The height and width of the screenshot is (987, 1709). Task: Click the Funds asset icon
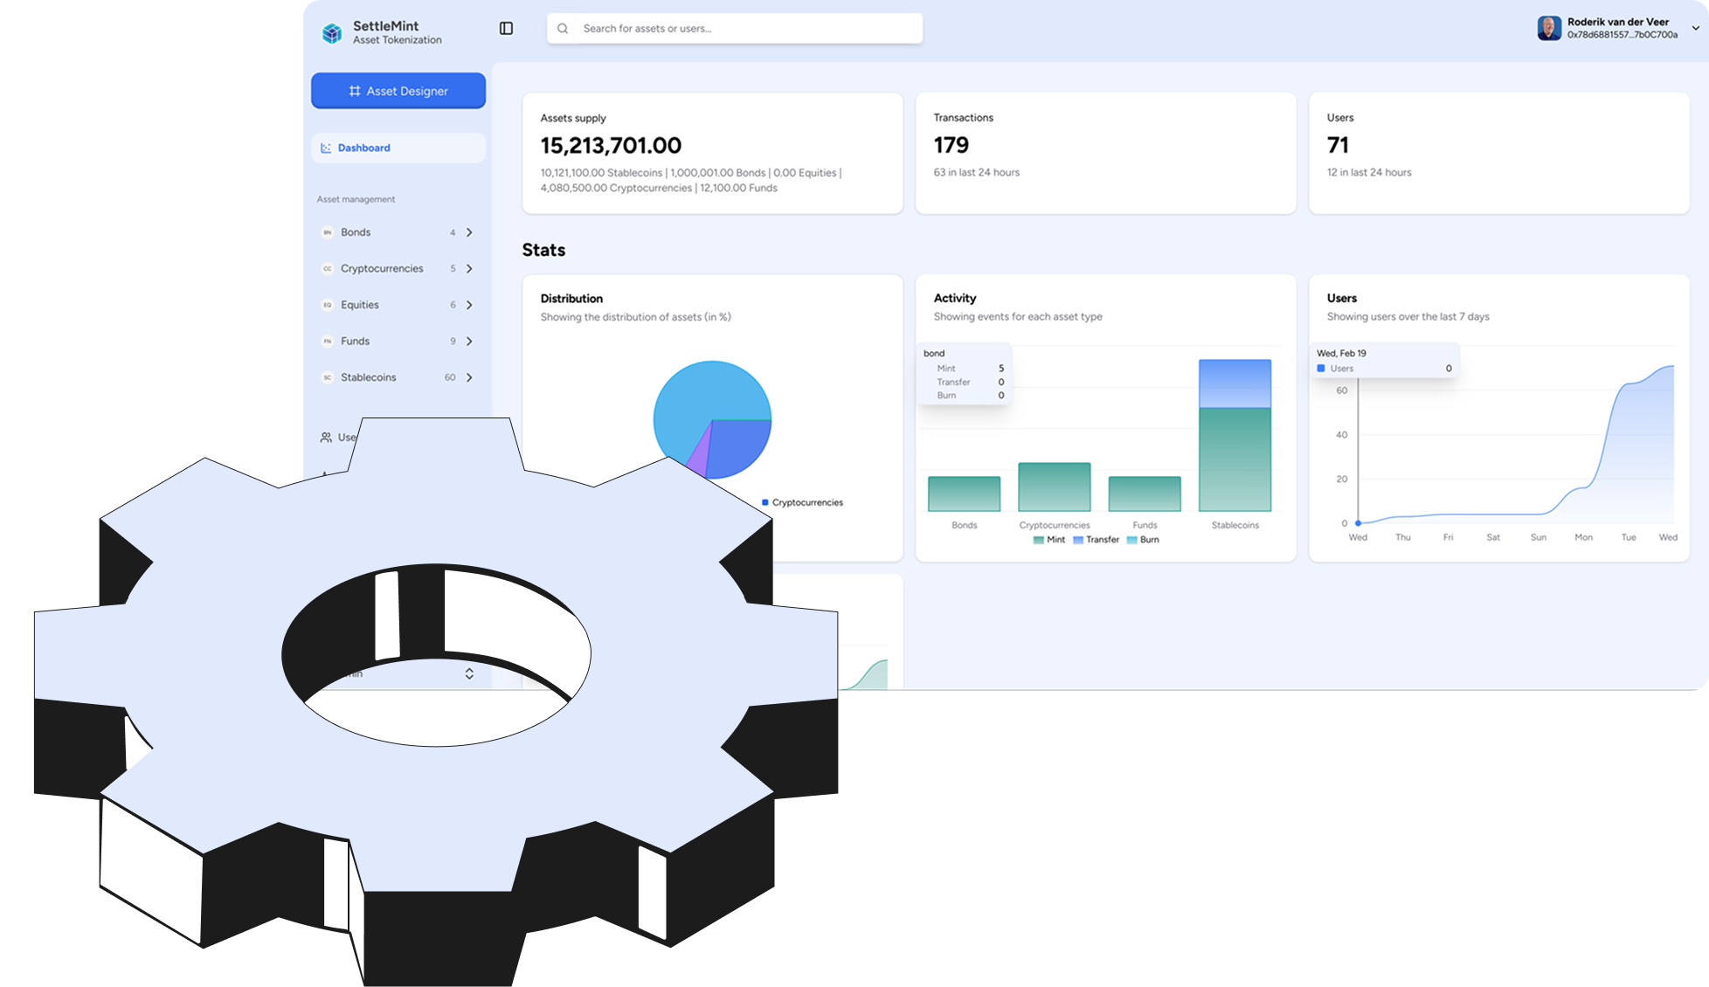pos(328,342)
